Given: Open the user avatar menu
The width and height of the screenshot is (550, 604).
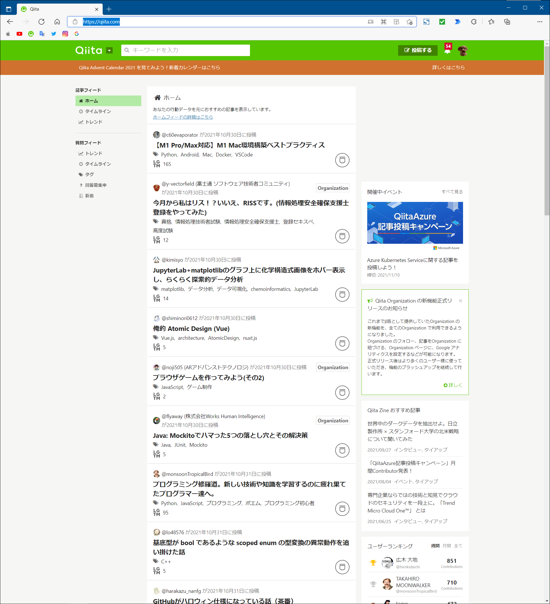Looking at the screenshot, I should [462, 50].
